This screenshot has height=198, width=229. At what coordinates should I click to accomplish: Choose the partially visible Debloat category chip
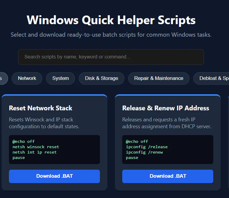tap(211, 78)
